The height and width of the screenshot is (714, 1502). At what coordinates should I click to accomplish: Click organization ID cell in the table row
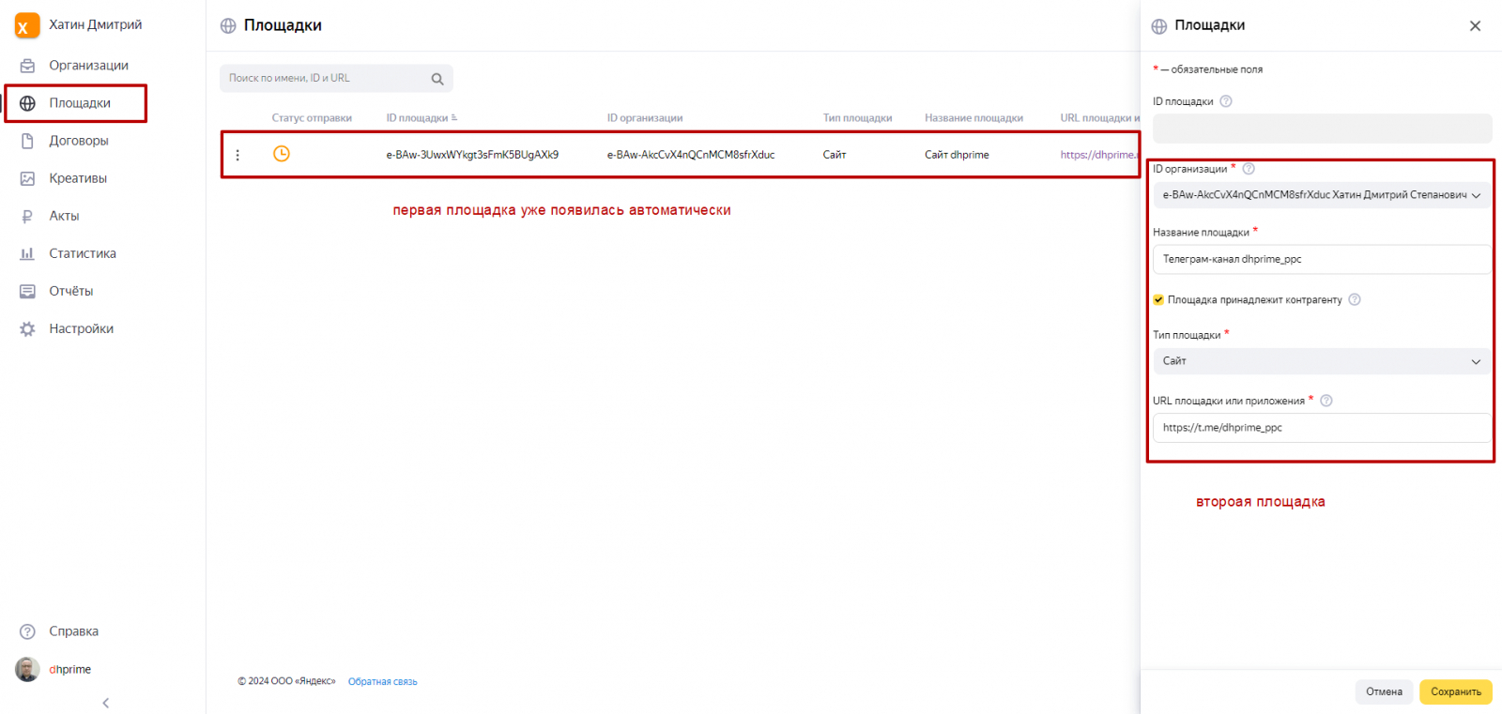[691, 155]
